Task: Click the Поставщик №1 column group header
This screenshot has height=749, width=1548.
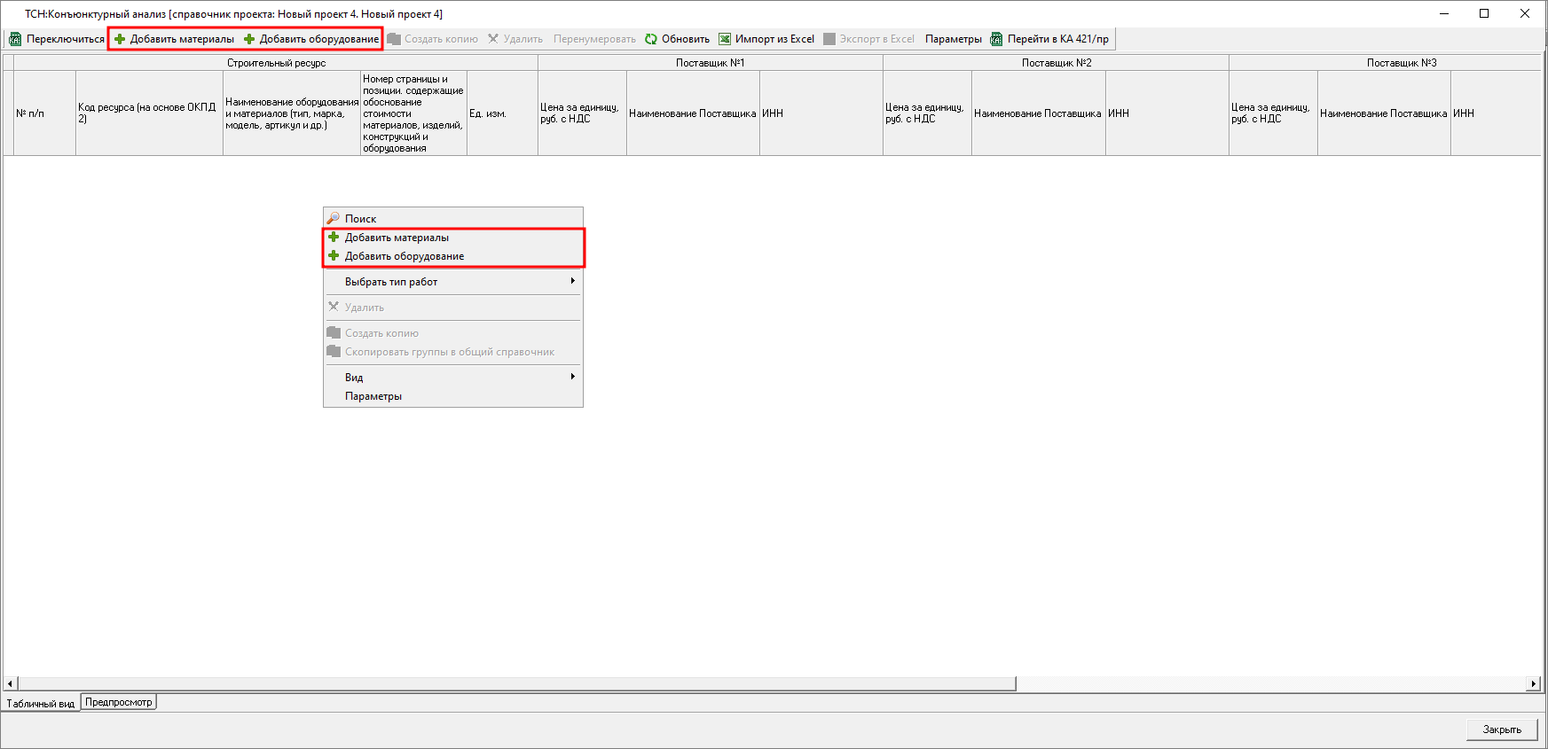Action: tap(710, 63)
